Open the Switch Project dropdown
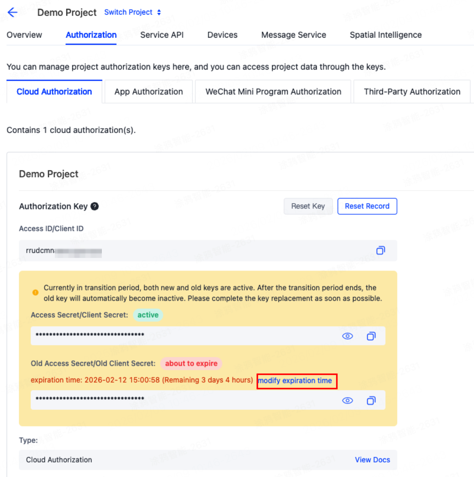474x477 pixels. (x=128, y=12)
